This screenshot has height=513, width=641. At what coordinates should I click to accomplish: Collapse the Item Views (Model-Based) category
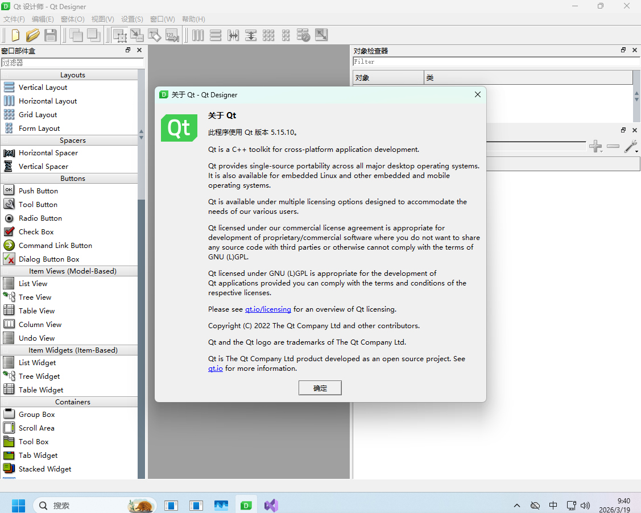tap(69, 271)
